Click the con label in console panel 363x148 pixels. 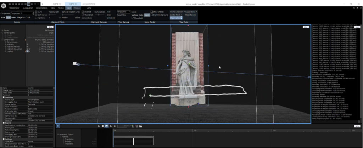pyautogui.click(x=357, y=27)
